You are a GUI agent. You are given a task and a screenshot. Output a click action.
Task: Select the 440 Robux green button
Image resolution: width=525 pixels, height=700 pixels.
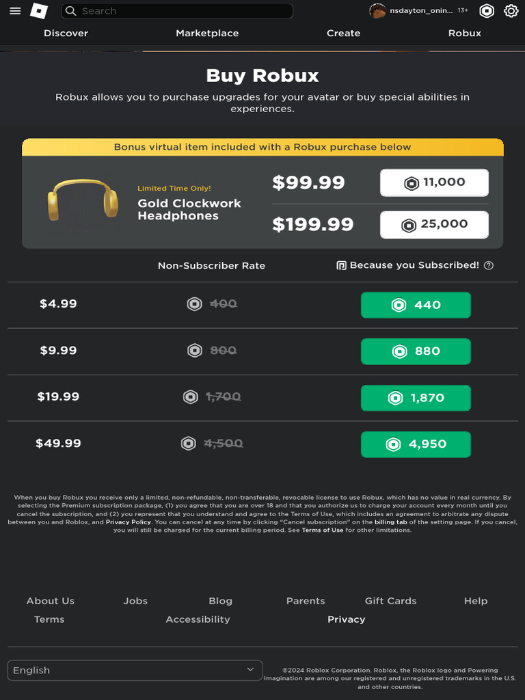pos(416,305)
